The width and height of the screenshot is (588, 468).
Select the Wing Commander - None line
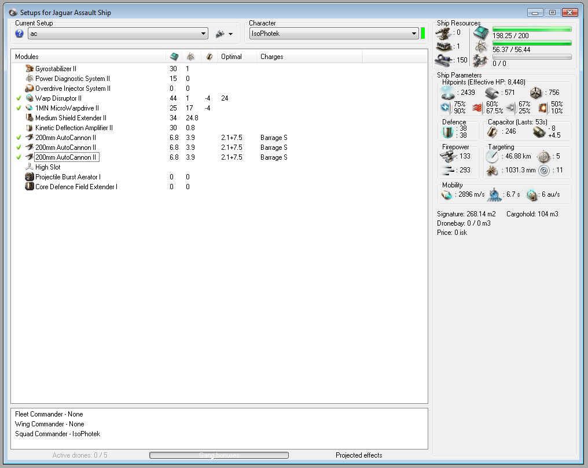pos(50,424)
